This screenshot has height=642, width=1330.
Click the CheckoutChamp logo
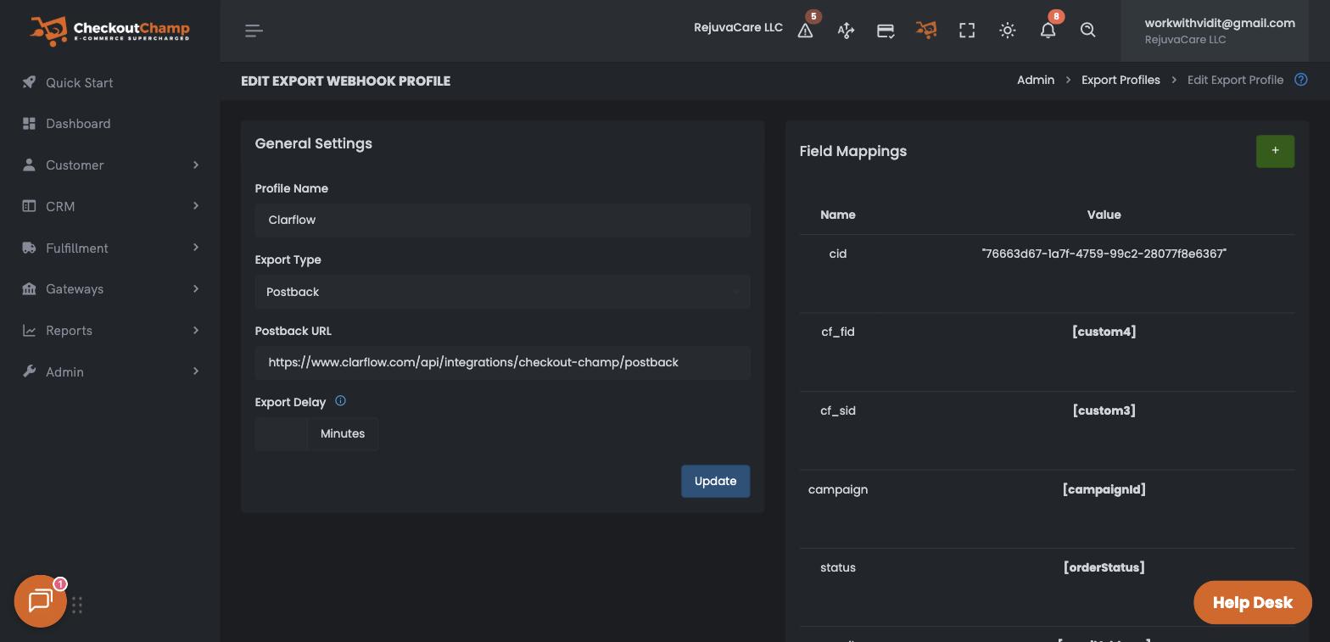tap(109, 31)
